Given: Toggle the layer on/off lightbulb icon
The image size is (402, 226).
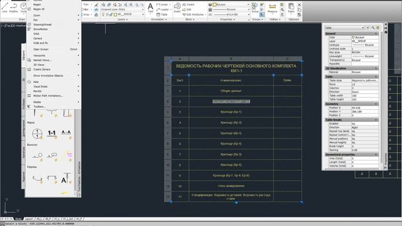Looking at the screenshot, I should [x=103, y=14].
